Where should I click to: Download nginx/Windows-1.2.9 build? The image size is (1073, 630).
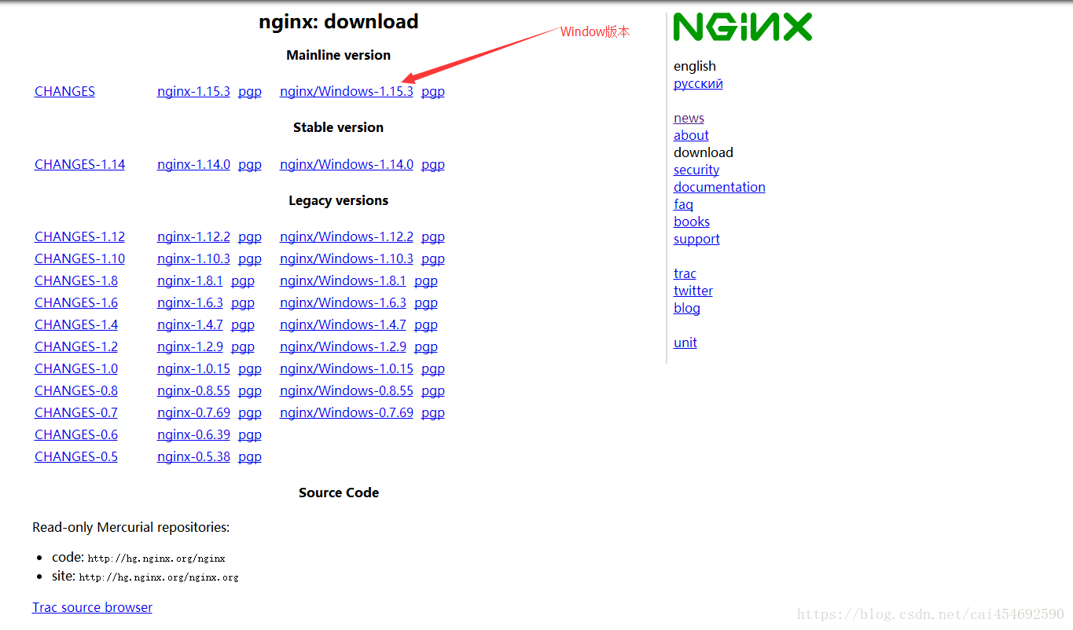(343, 346)
